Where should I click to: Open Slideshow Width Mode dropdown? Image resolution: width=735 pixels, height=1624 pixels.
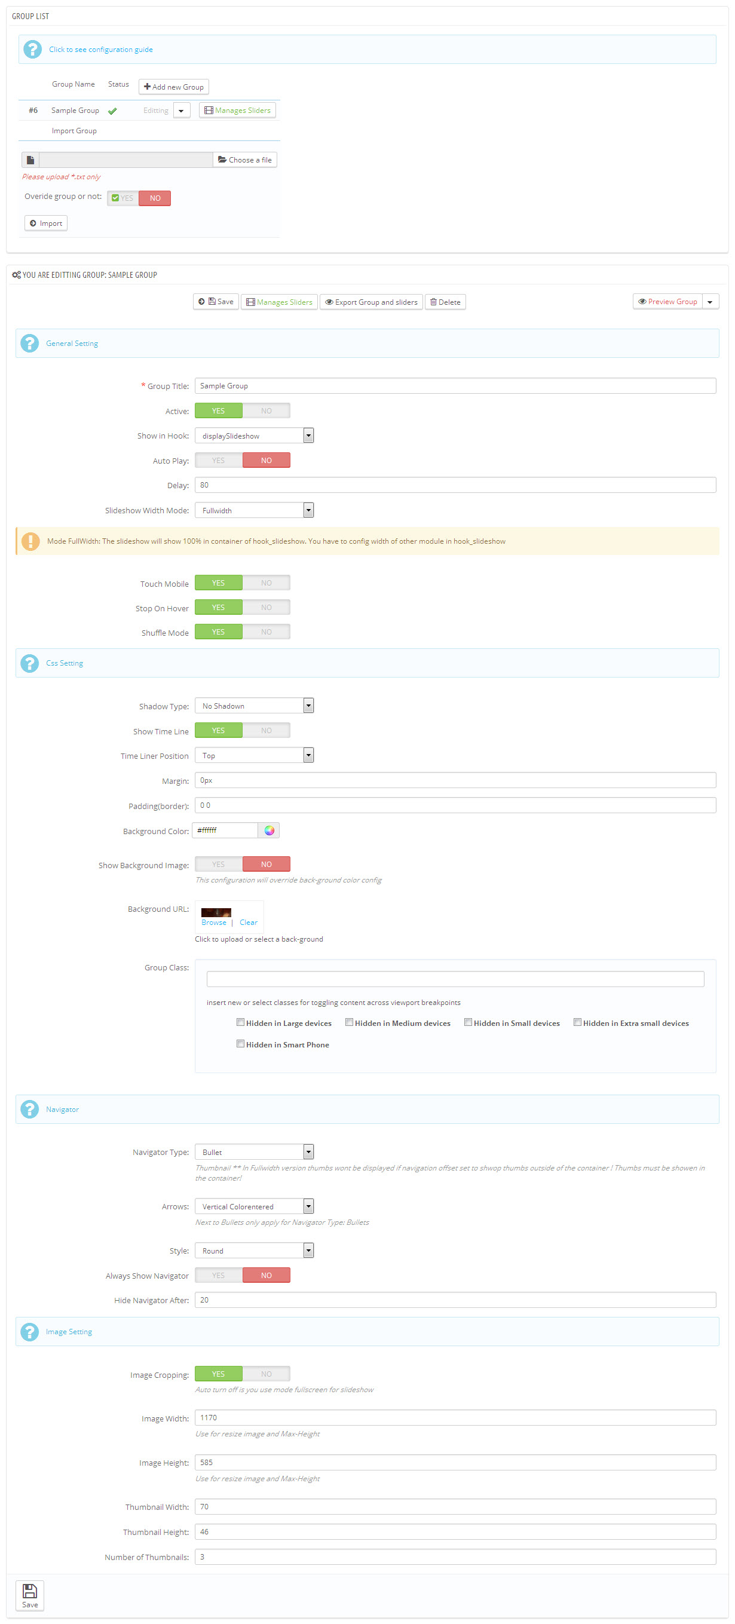tap(254, 510)
